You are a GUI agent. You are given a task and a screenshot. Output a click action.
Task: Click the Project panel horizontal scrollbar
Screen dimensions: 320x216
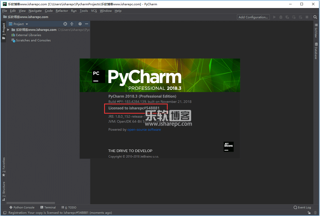tap(31, 203)
